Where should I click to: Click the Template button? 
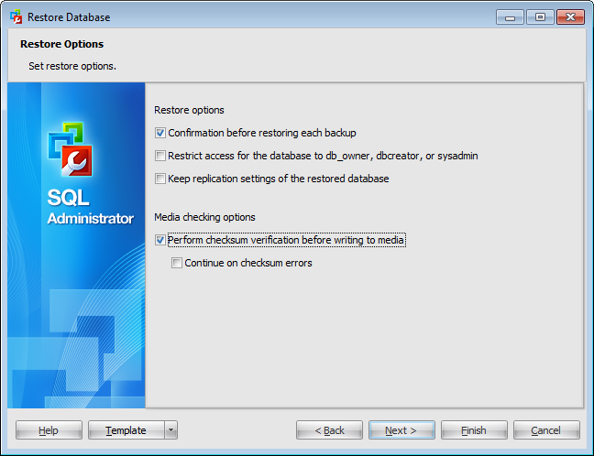pyautogui.click(x=126, y=430)
